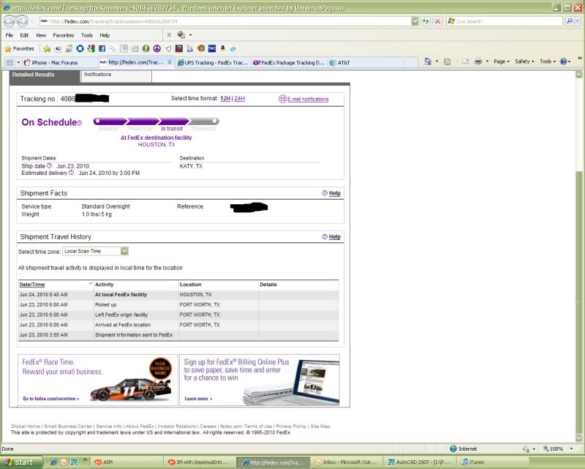
Task: Click the peace sign favorites shortcut
Action: (157, 48)
